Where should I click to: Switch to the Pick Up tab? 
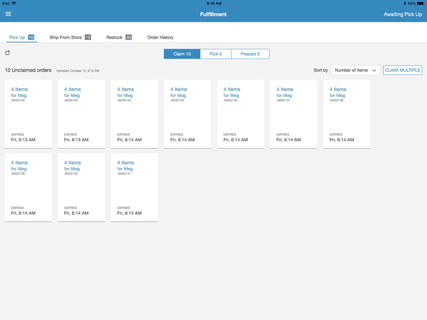pos(22,38)
